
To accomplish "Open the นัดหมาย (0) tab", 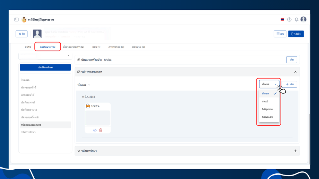I will coord(139,47).
